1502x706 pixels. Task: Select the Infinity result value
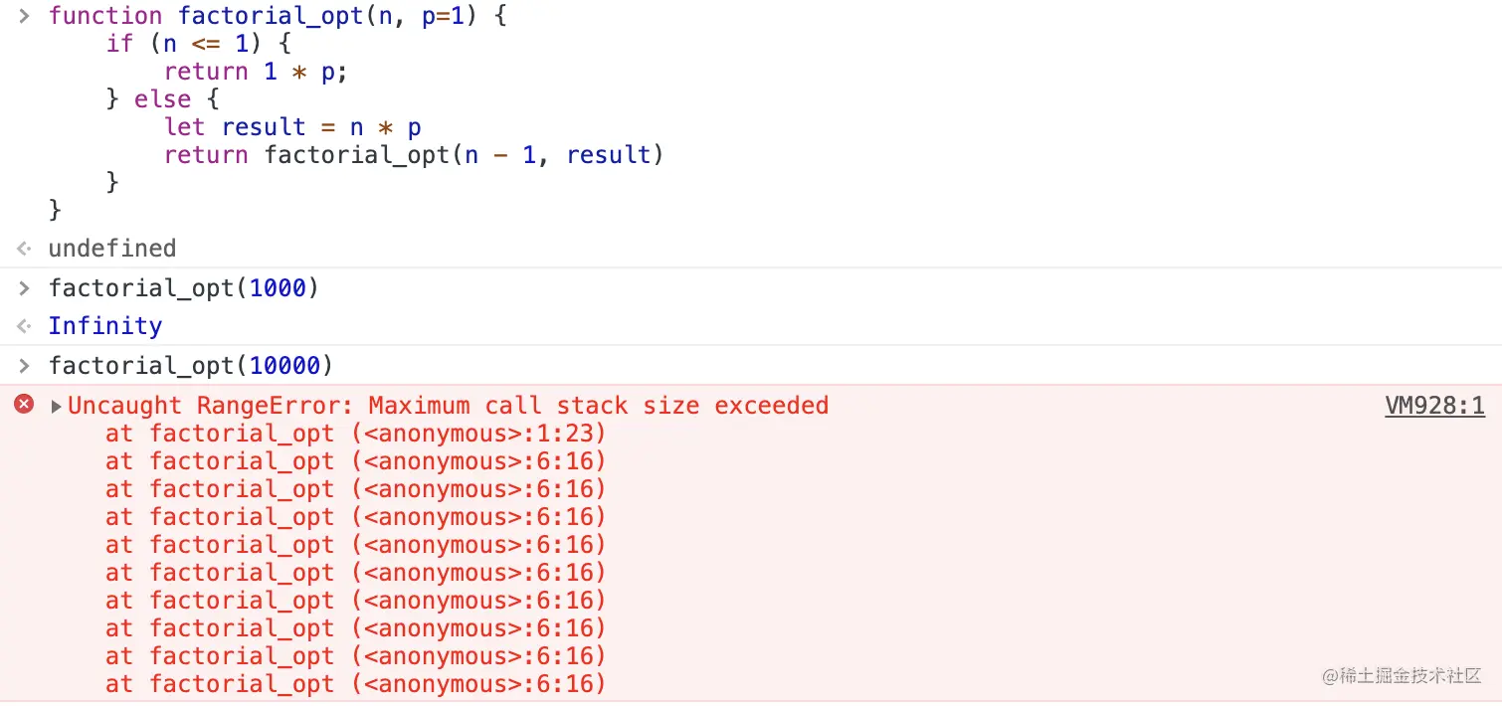pos(104,326)
